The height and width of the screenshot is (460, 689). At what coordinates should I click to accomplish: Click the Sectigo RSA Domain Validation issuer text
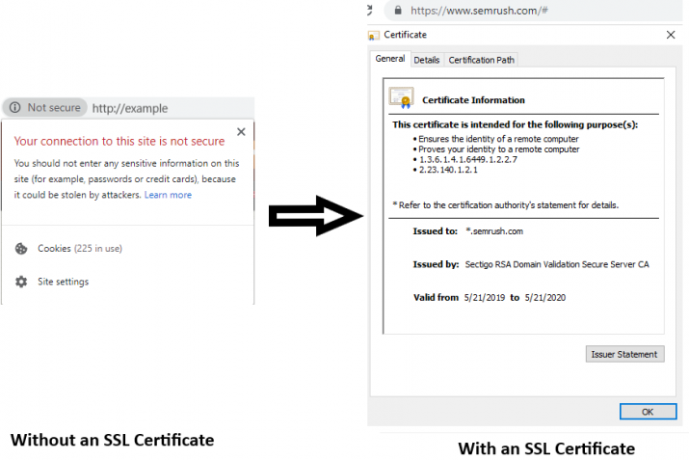click(557, 264)
